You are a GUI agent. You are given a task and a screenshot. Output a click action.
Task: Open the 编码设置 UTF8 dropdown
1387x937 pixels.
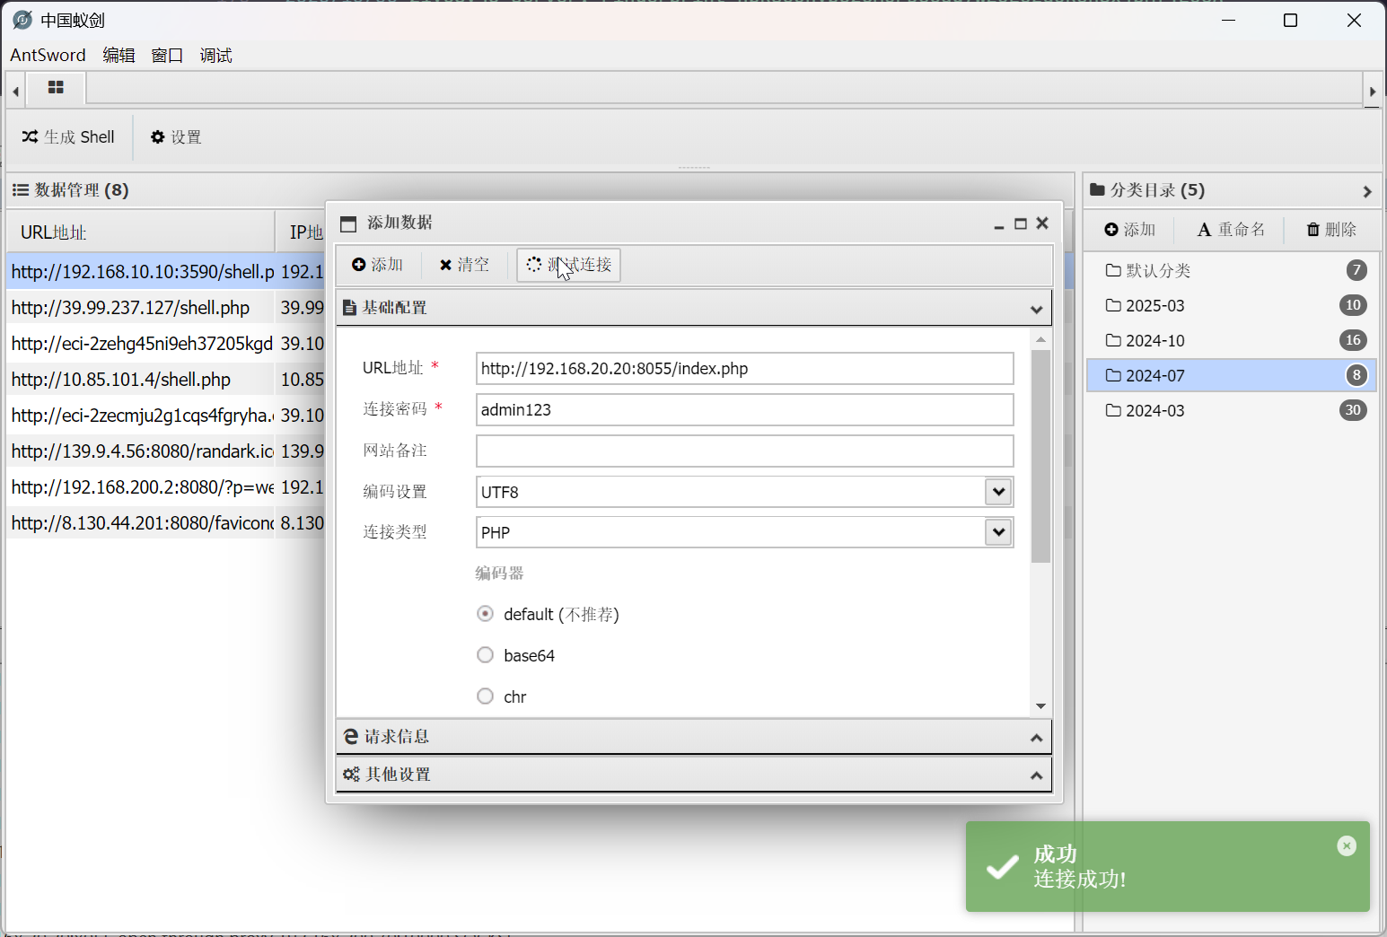(998, 492)
